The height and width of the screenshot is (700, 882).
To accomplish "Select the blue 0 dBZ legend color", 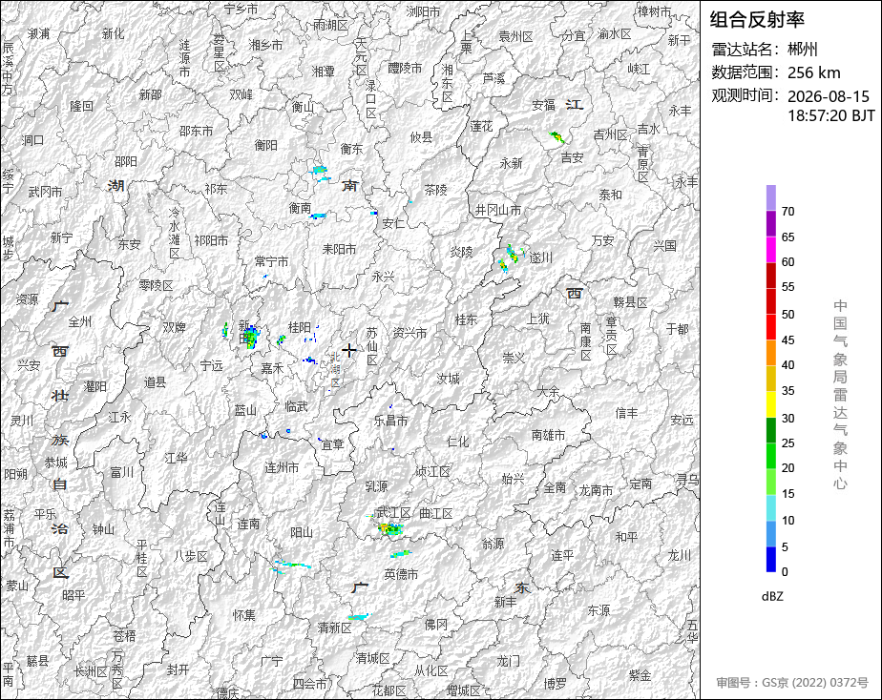I will [x=771, y=560].
